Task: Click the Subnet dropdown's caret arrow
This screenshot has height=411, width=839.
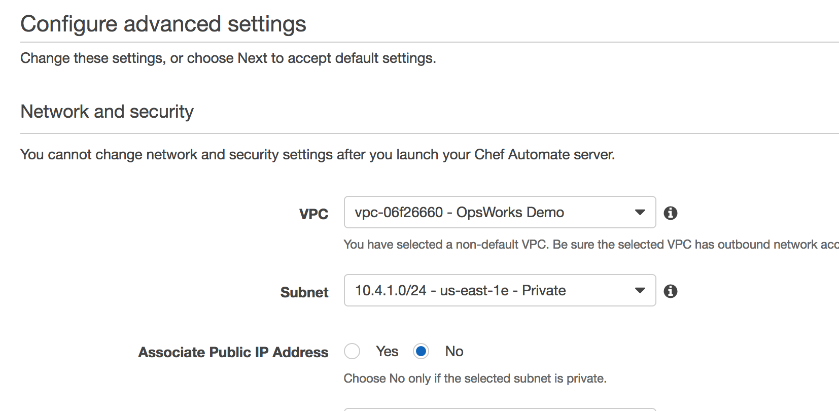Action: pos(640,290)
